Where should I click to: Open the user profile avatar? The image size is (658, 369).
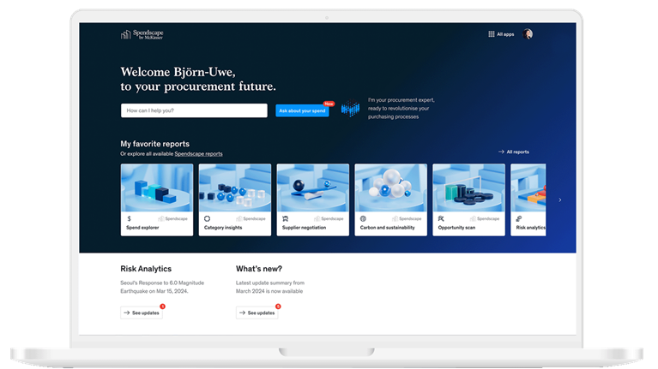pyautogui.click(x=528, y=34)
